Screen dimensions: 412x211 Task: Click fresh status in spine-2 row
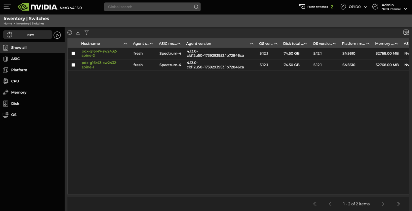138,54
